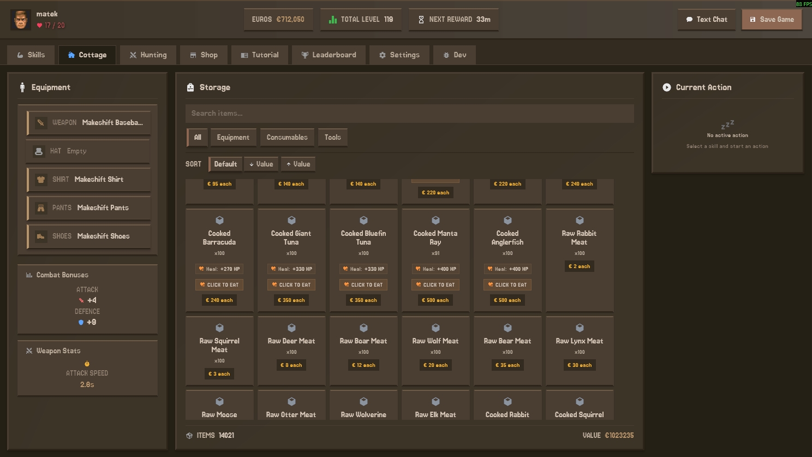
Task: Click the Makeshift Shoes icon
Action: (x=41, y=236)
